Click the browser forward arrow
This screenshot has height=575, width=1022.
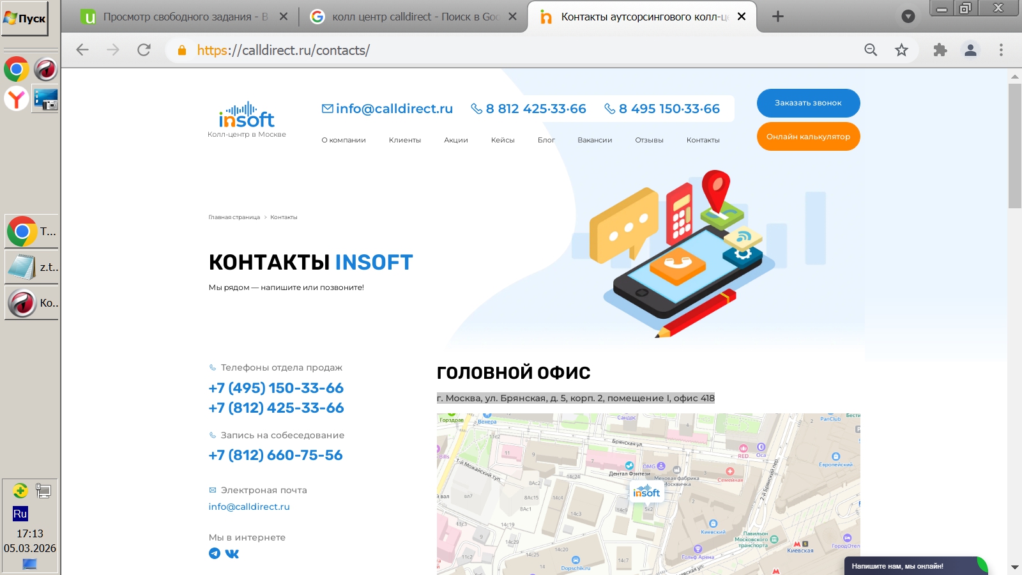click(x=113, y=50)
